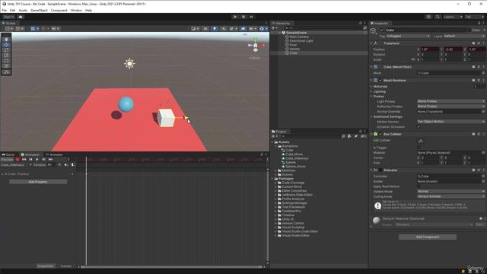
Task: Open the Culling Mode dropdown
Action: coord(450,196)
